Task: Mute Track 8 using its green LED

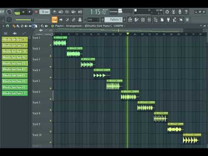Action: (x=51, y=120)
